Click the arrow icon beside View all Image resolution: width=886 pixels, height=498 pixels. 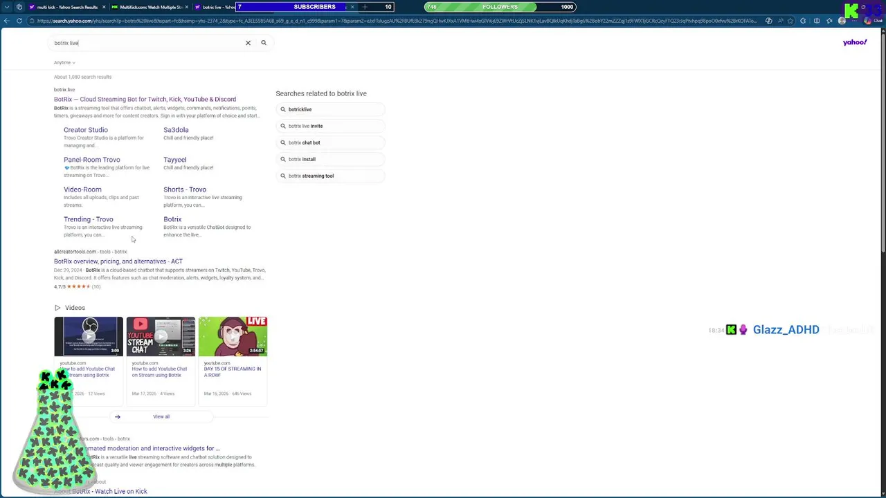[x=118, y=416]
